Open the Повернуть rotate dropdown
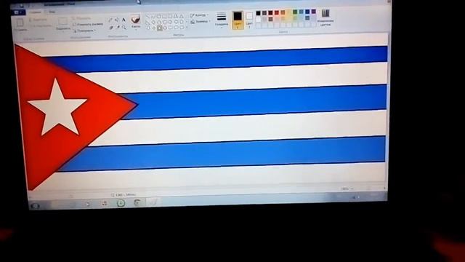Screen dimensions: 465x262 [x=85, y=31]
